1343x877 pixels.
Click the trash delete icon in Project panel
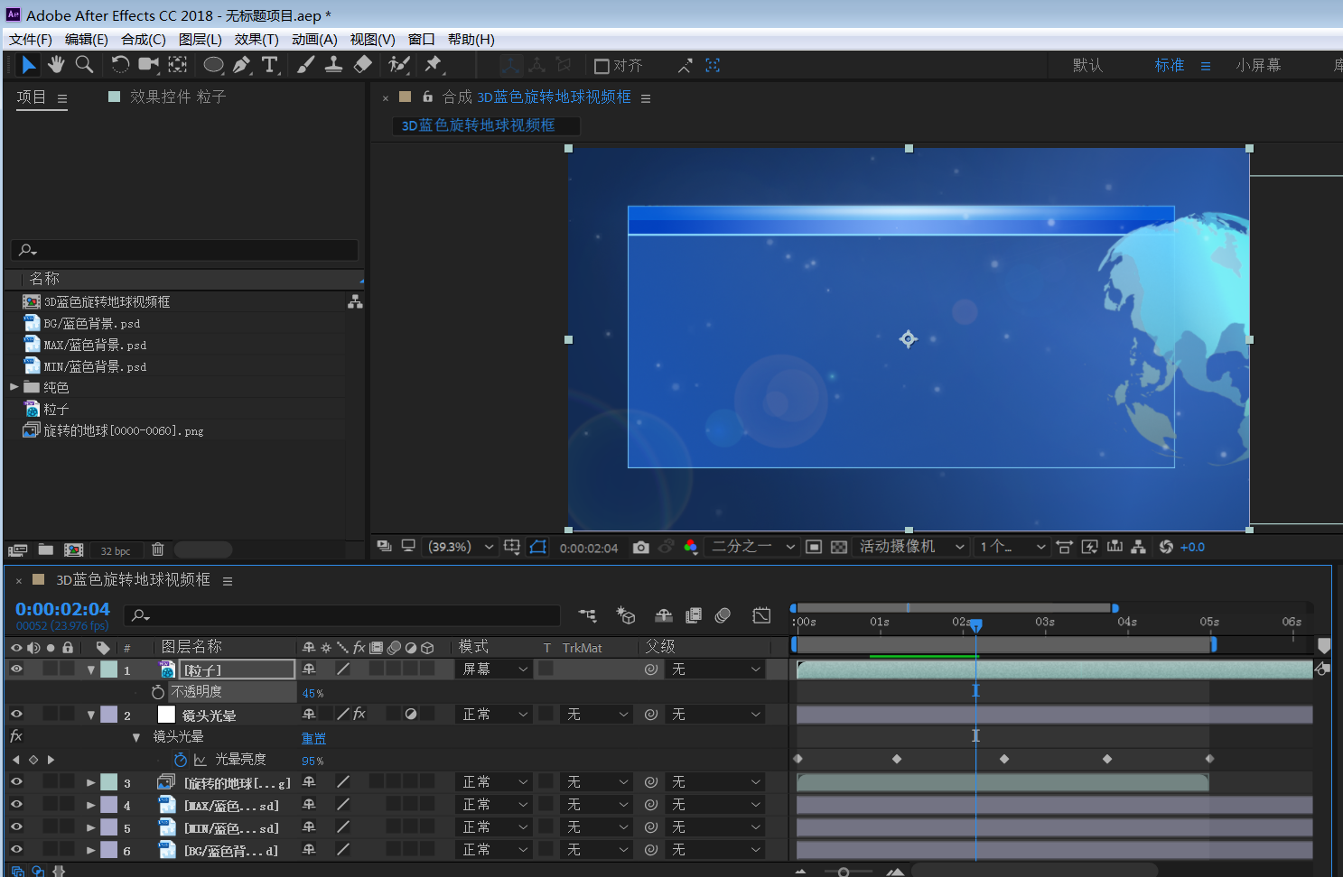(158, 549)
